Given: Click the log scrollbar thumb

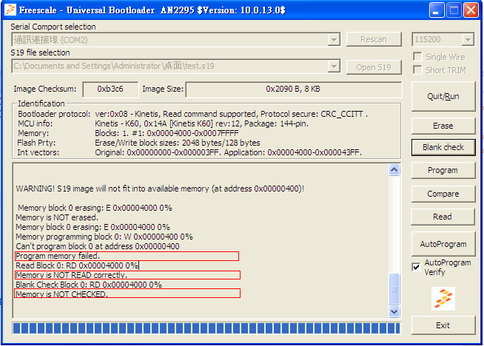Looking at the screenshot, I should 394,289.
